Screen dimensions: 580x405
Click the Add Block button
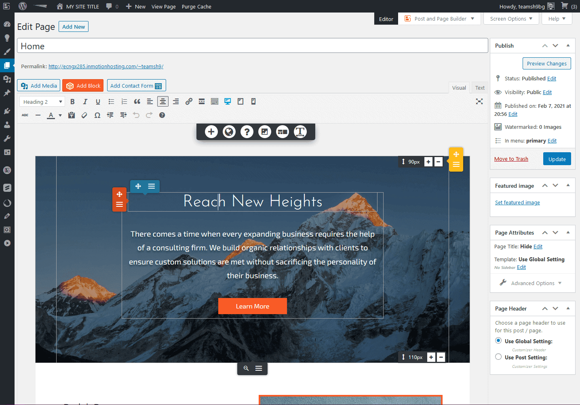click(x=83, y=86)
